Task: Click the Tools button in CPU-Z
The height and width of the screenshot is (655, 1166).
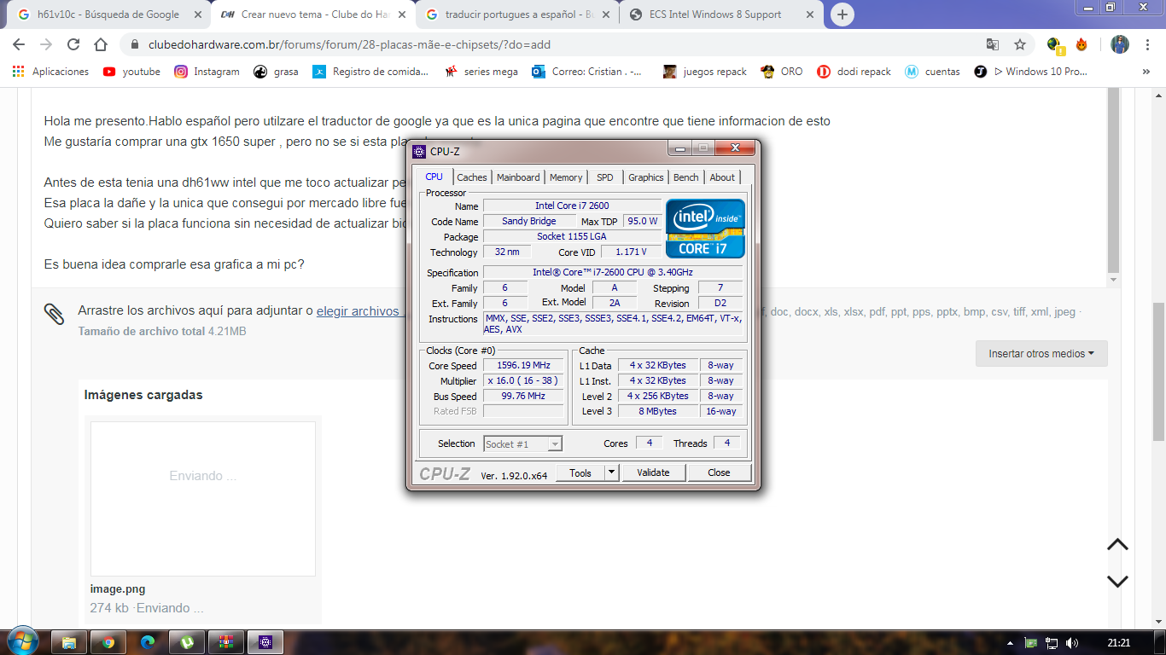Action: (580, 472)
